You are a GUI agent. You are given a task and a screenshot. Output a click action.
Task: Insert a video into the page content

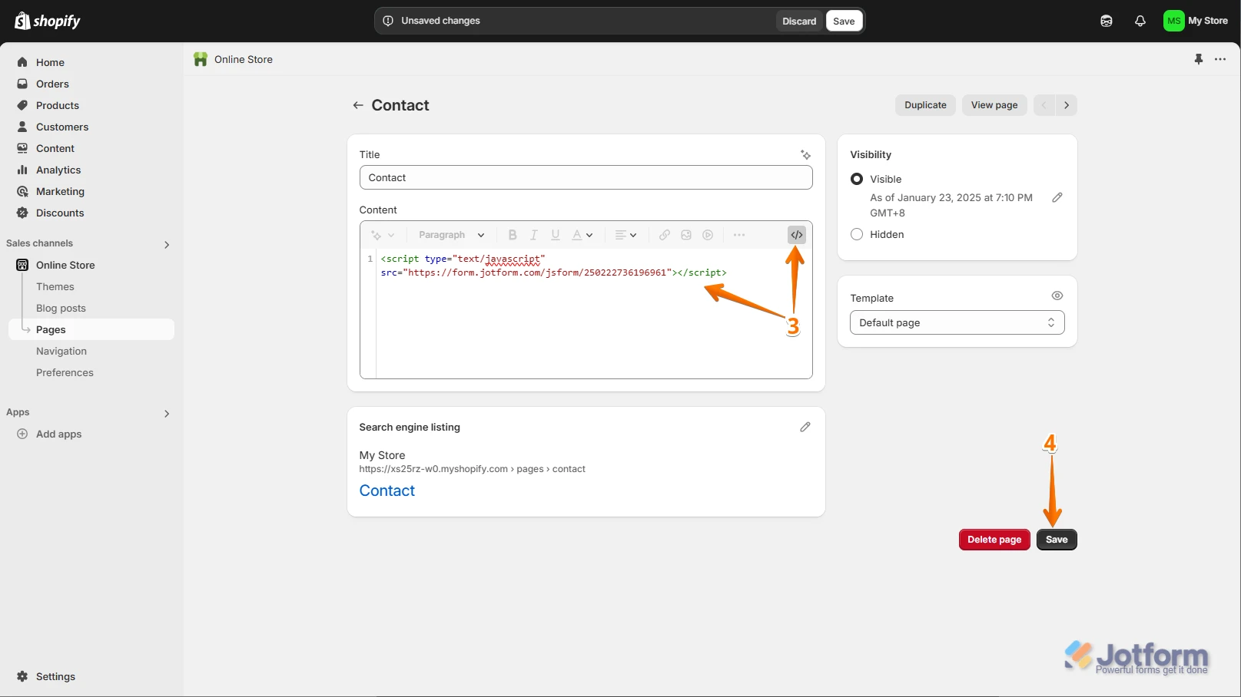point(708,235)
